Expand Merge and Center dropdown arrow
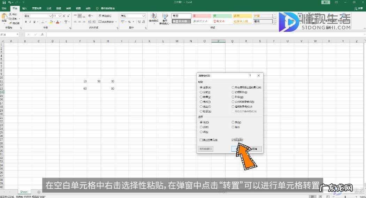366x198 pixels. (x=116, y=22)
